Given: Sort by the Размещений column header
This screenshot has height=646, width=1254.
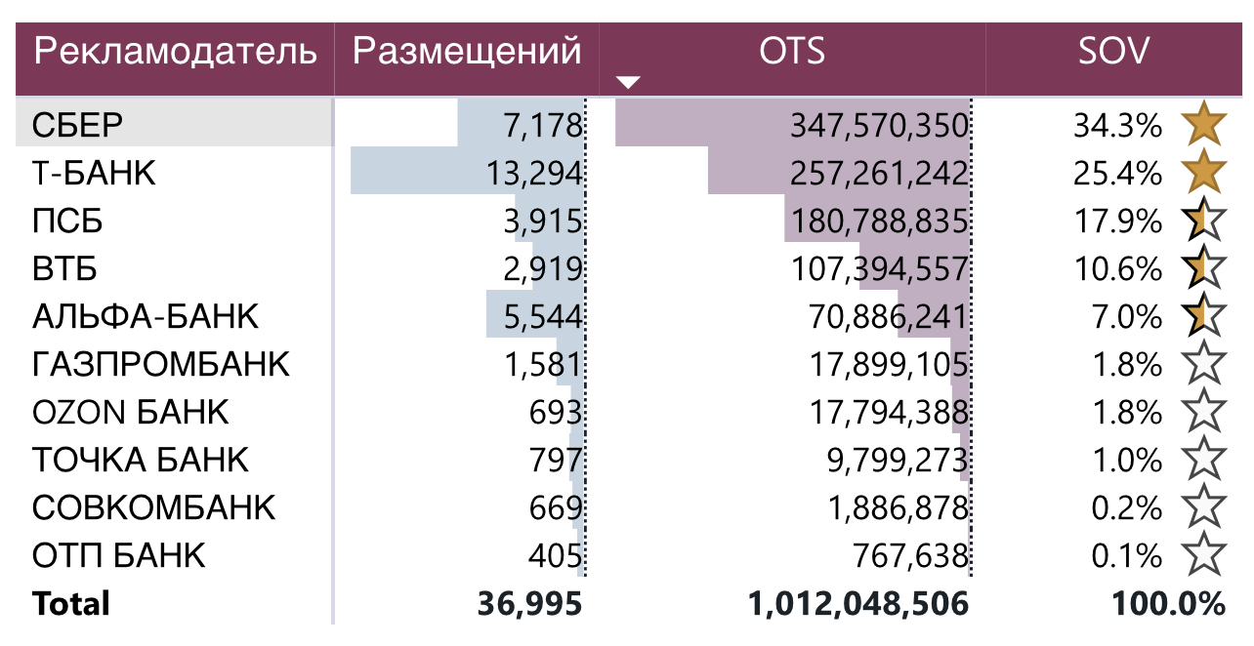Looking at the screenshot, I should coord(467,51).
